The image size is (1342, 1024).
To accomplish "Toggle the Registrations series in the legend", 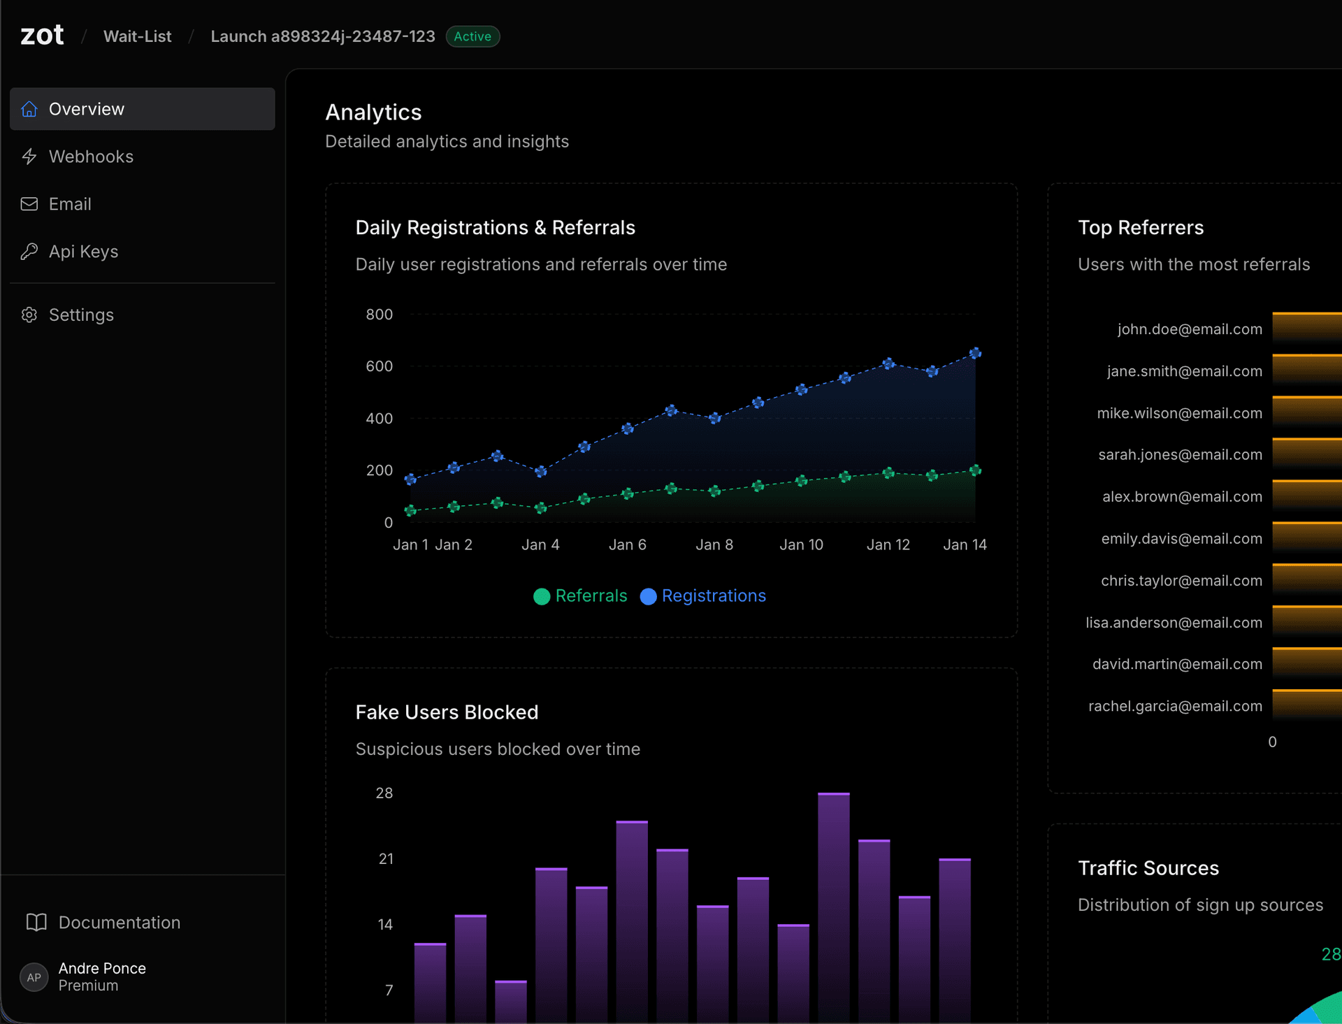I will click(703, 596).
